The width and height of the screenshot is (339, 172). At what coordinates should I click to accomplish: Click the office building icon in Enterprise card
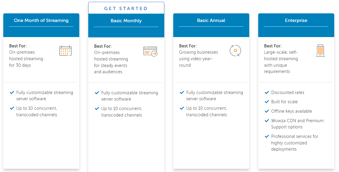tap(321, 50)
